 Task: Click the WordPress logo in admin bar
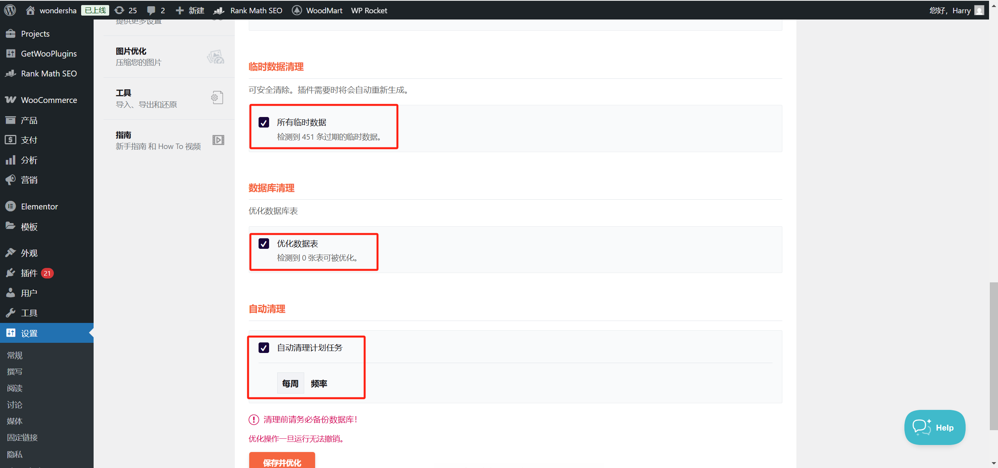[x=10, y=10]
